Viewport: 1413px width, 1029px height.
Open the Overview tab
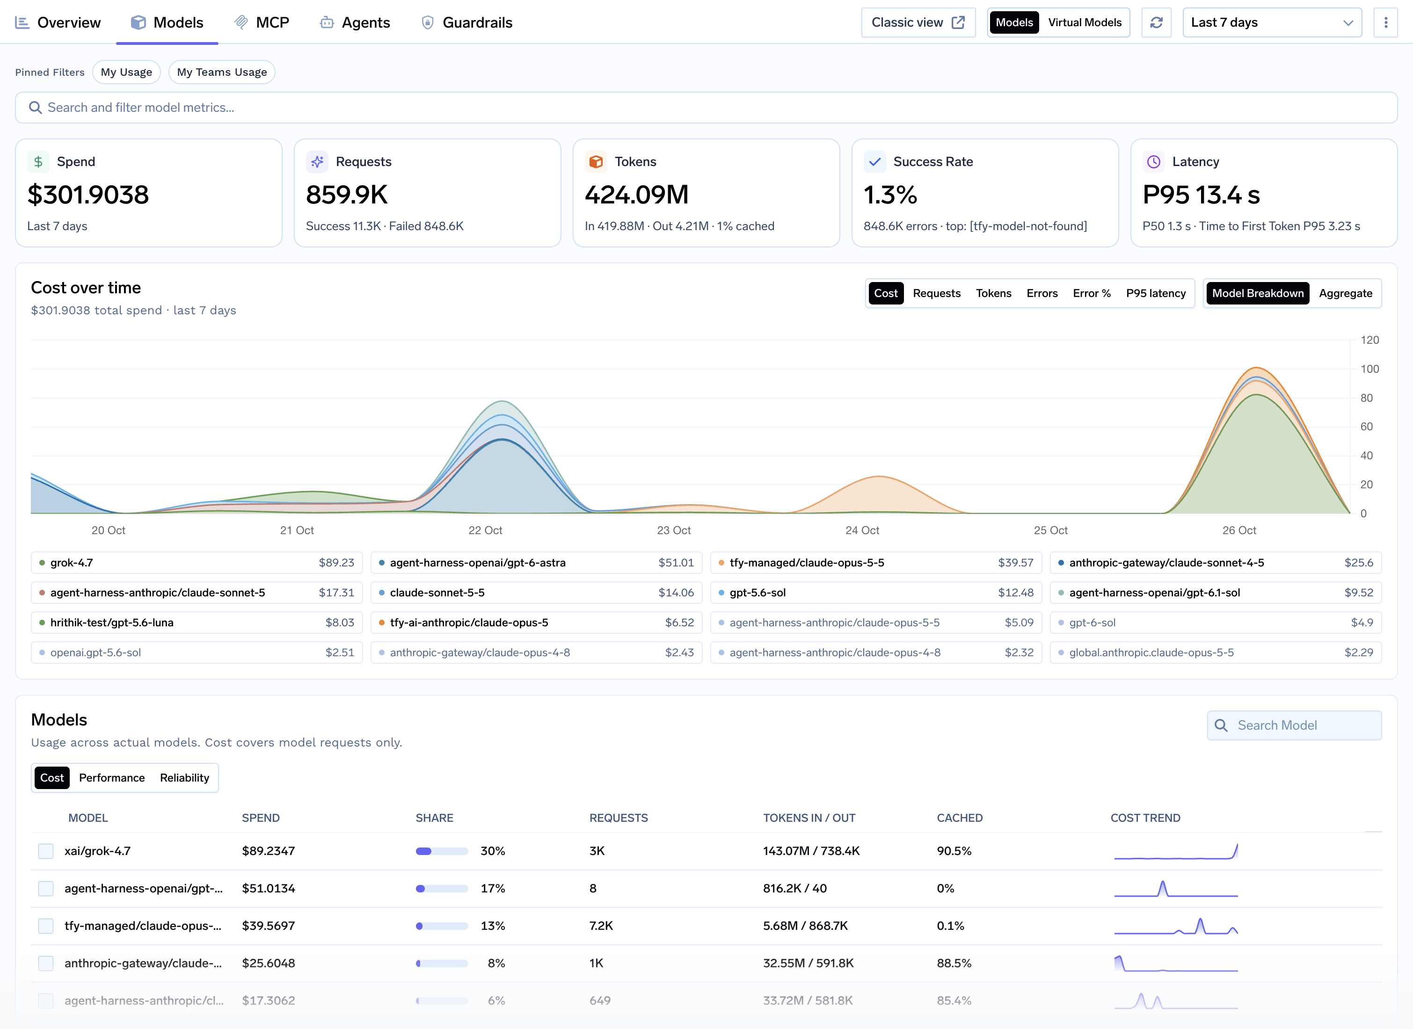point(58,22)
